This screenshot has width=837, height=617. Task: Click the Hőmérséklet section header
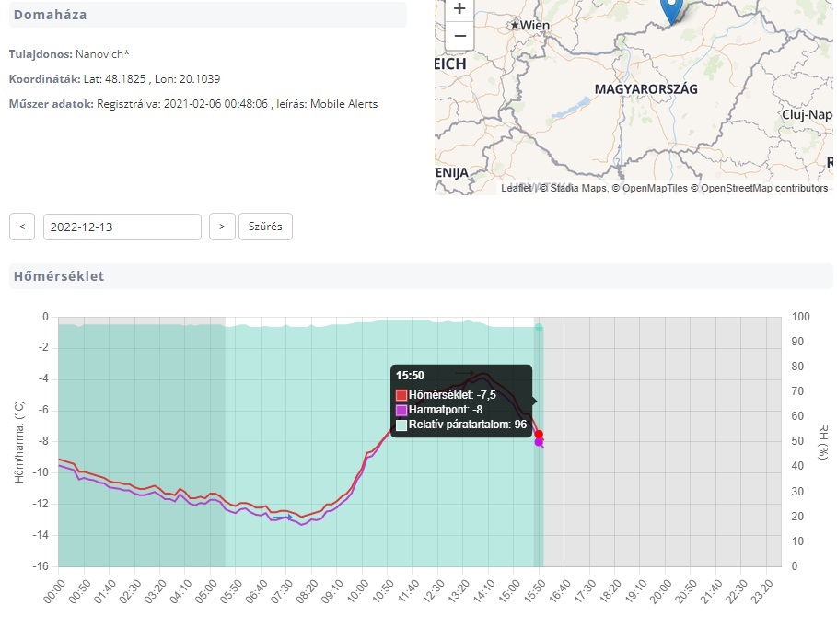point(59,276)
